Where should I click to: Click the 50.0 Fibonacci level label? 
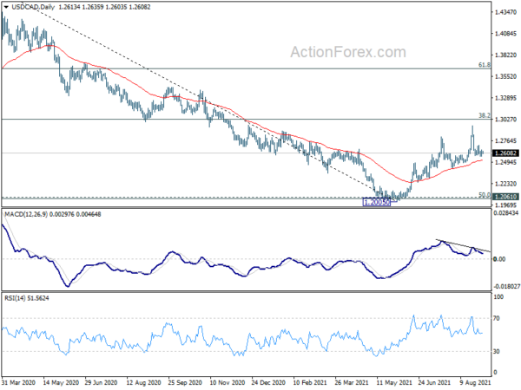pos(485,195)
